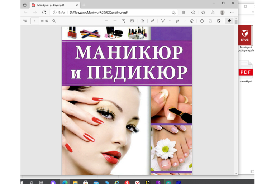Start Read aloud for the PDF
The width and height of the screenshot is (276, 184).
[153, 21]
